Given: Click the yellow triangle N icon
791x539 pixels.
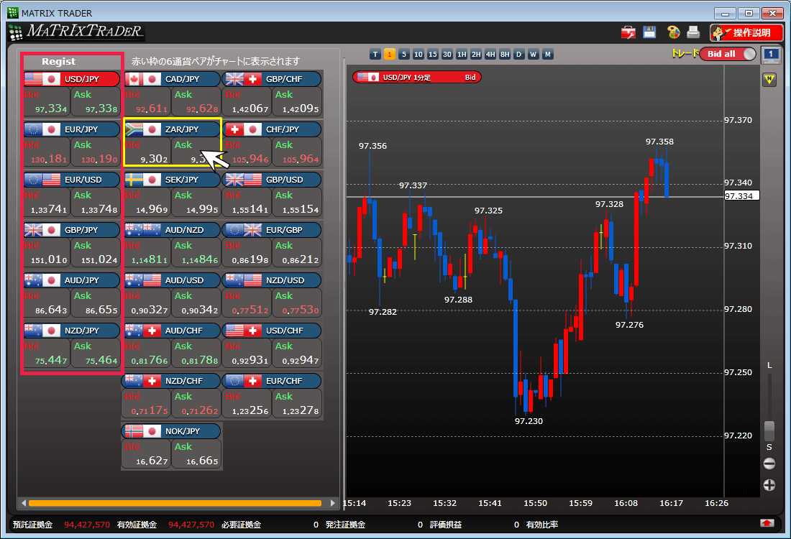Looking at the screenshot, I should click(x=769, y=79).
